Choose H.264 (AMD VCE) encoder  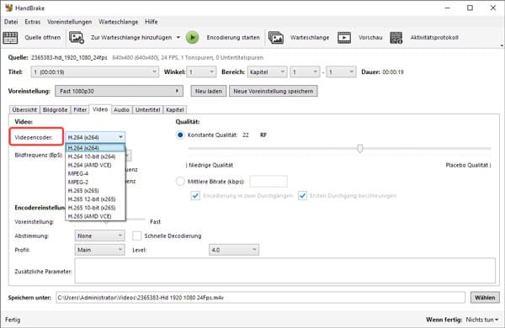(95, 165)
